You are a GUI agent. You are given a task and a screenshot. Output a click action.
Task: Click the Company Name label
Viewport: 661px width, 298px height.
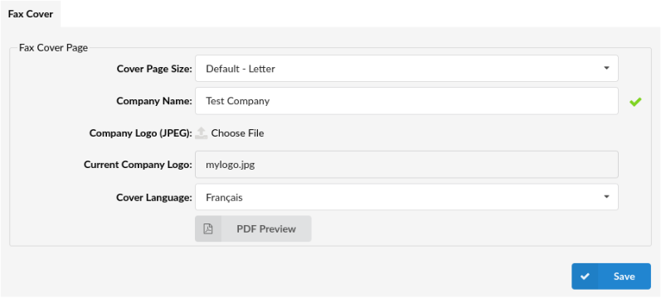click(x=154, y=101)
